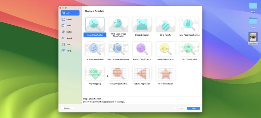Choose the Sound Classification template

point(166,49)
